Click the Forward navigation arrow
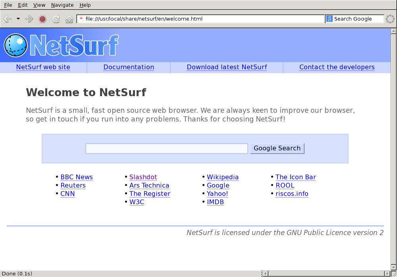 tap(29, 19)
